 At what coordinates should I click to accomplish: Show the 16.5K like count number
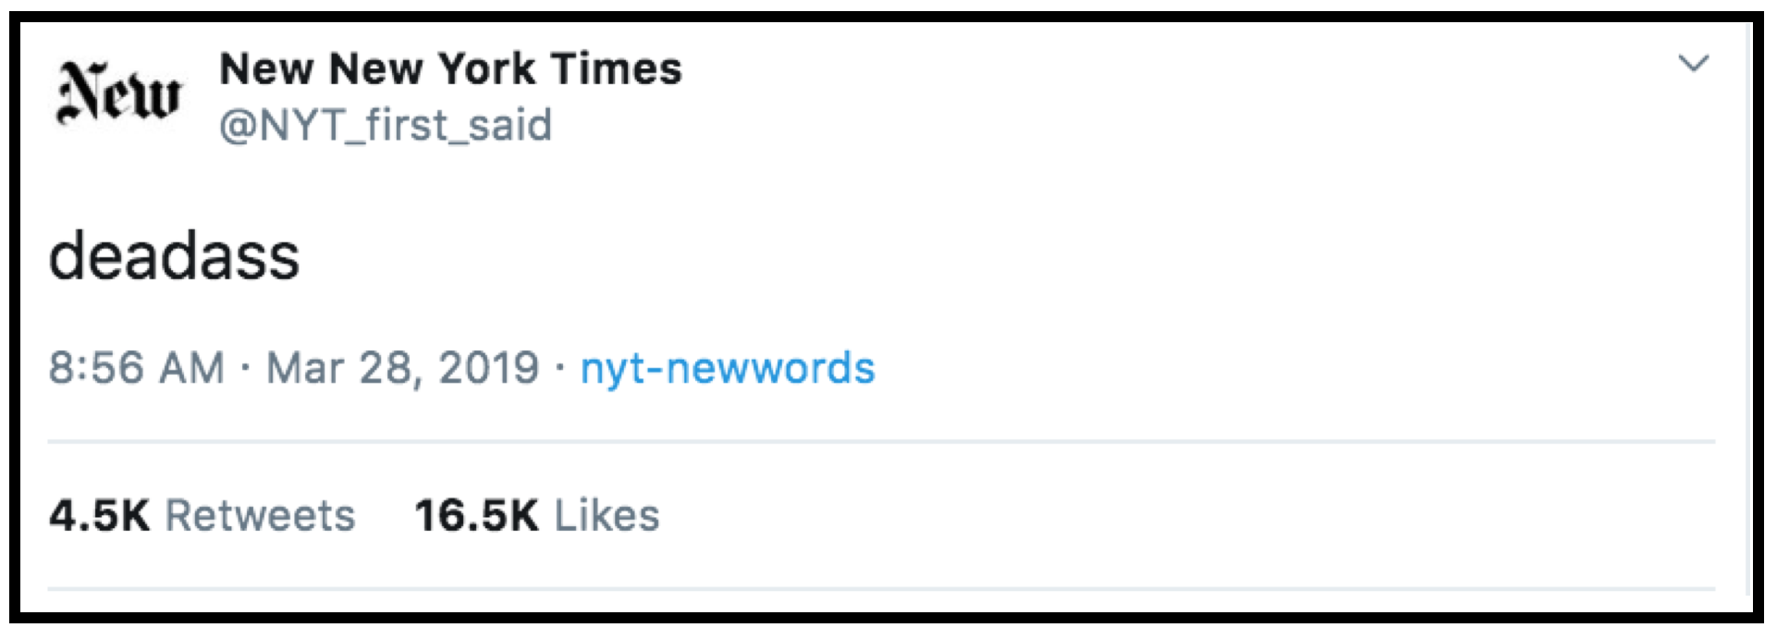tap(476, 516)
